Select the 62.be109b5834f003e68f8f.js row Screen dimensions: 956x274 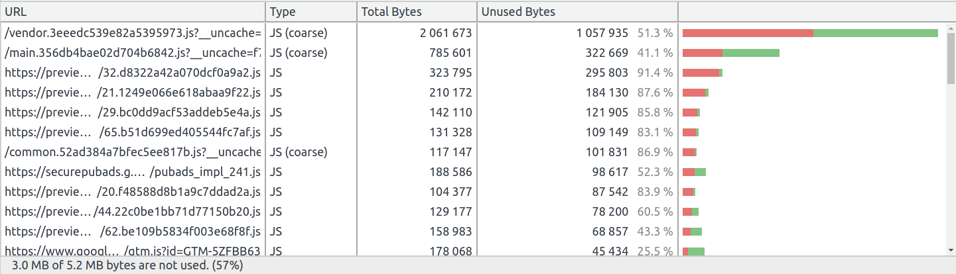pos(473,232)
